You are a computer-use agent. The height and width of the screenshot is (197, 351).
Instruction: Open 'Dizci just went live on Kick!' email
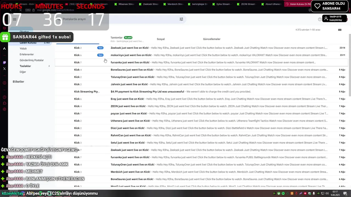202,128
